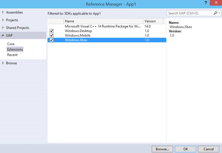The height and width of the screenshot is (153, 222).
Task: Select the Browse category in sidebar
Action: click(x=11, y=63)
